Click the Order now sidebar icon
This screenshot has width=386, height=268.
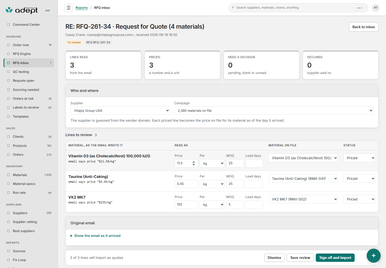[x=8, y=45]
